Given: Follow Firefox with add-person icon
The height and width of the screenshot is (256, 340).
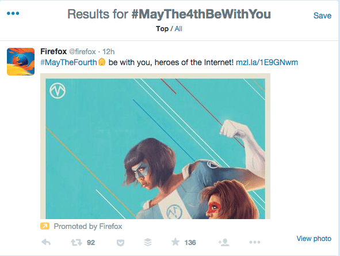Looking at the screenshot, I should click(224, 242).
